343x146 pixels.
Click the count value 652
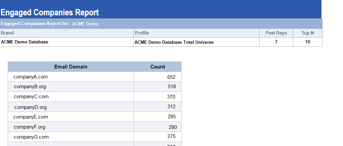[171, 77]
